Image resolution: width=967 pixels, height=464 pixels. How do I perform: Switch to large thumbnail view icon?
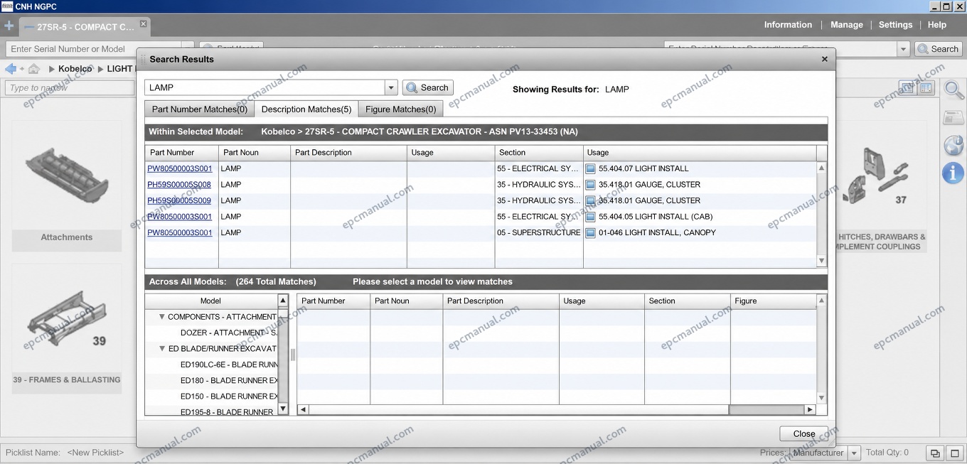click(x=907, y=88)
